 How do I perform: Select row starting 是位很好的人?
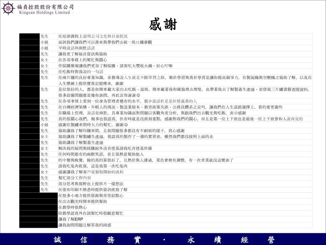click(166, 92)
